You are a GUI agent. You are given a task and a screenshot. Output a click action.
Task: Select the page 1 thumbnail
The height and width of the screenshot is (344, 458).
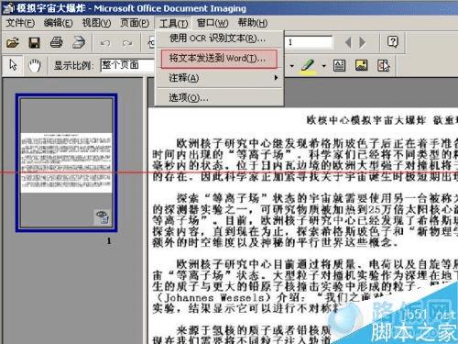[66, 162]
